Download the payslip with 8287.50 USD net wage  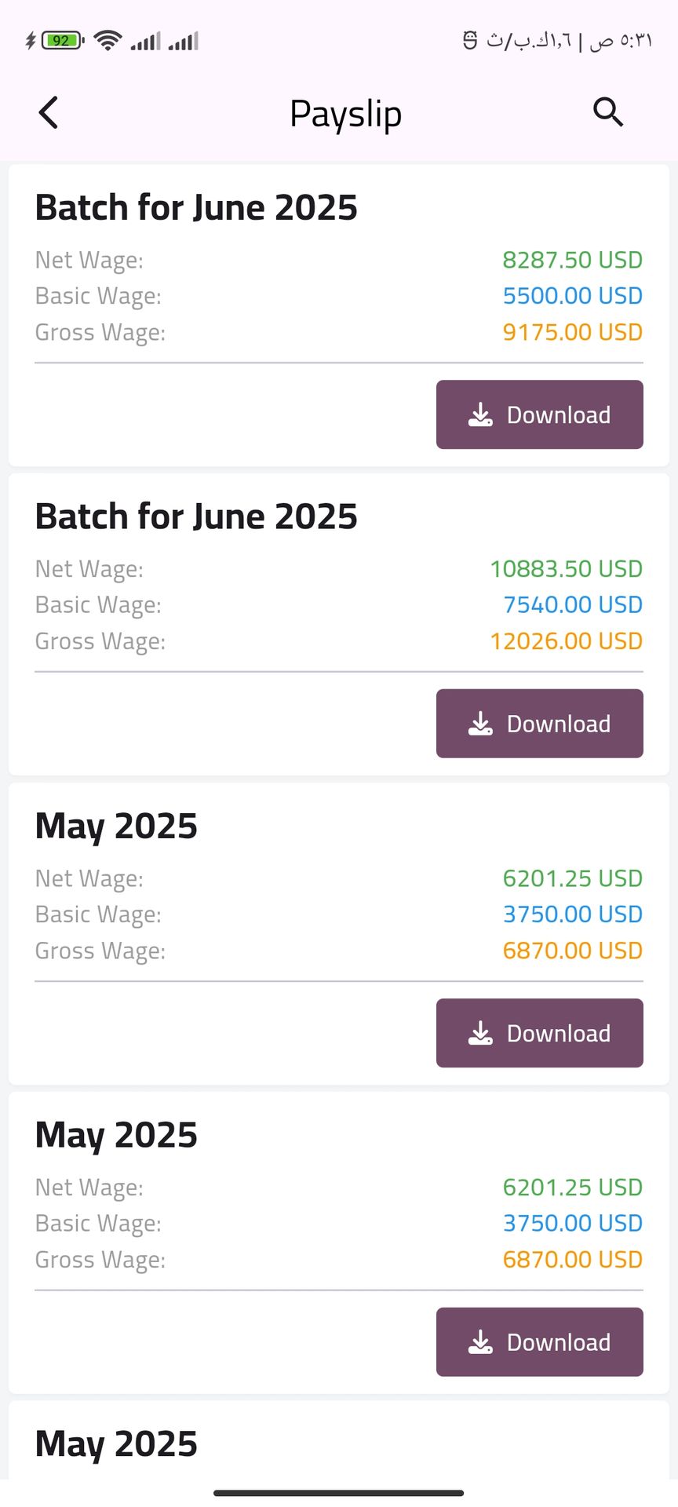coord(539,414)
